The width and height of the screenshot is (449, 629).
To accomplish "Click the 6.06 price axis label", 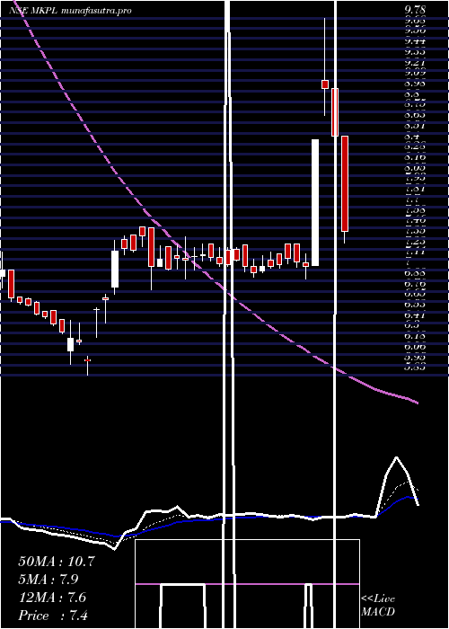I will 415,346.
